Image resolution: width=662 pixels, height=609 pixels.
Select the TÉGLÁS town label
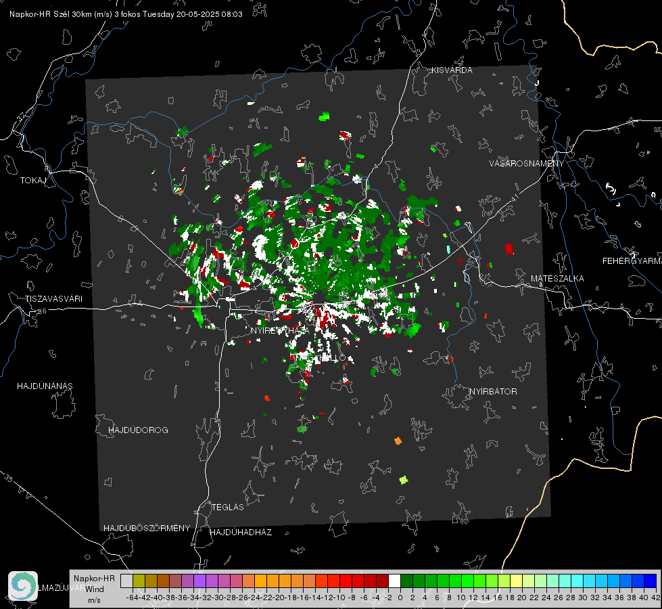(228, 507)
